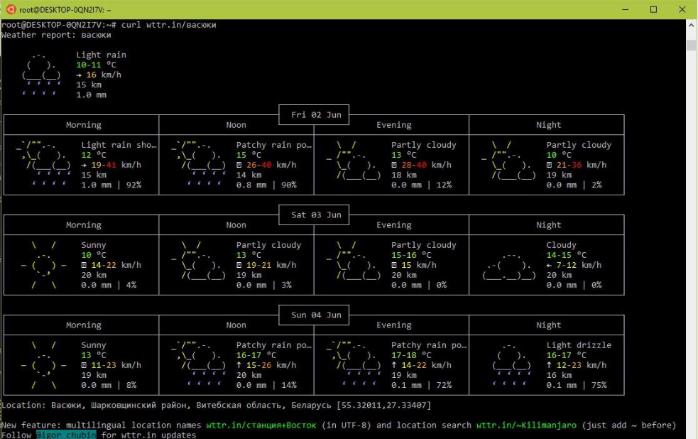Close the terminal window
Screen dimensions: 698x439
coord(682,9)
